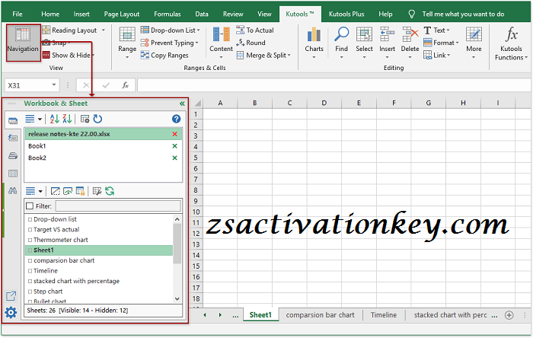Click the Round button
The image size is (533, 338).
point(251,43)
